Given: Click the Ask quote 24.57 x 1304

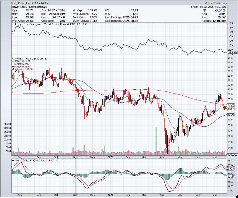Looking at the screenshot, I should 56,11.
